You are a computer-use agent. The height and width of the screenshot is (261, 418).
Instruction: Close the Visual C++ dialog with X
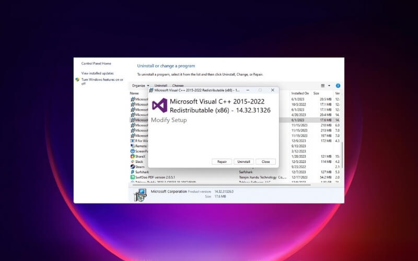pos(272,90)
